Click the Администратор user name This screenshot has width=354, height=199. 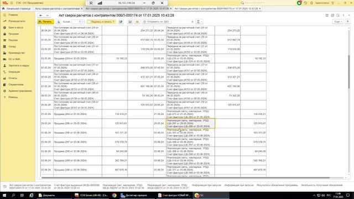pyautogui.click(x=322, y=3)
